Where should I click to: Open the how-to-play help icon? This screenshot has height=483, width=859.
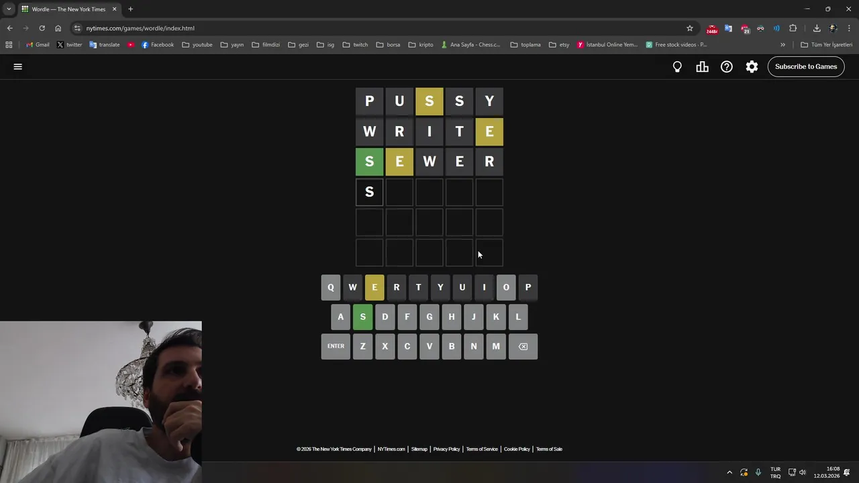[727, 66]
